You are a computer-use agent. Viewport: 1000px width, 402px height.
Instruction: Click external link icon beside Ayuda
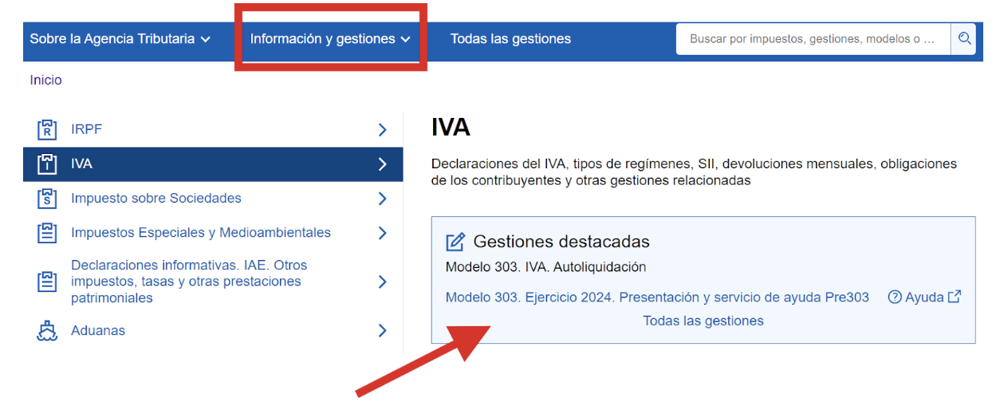955,297
